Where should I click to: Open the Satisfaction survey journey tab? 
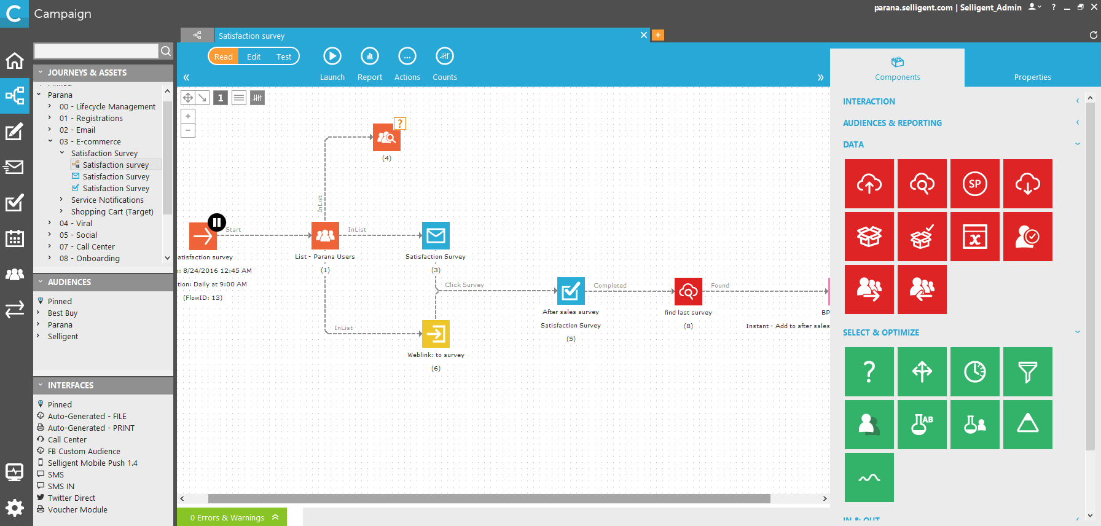click(252, 36)
